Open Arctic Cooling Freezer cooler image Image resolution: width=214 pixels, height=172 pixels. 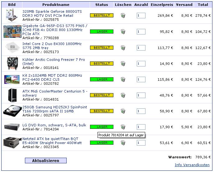(x=12, y=64)
